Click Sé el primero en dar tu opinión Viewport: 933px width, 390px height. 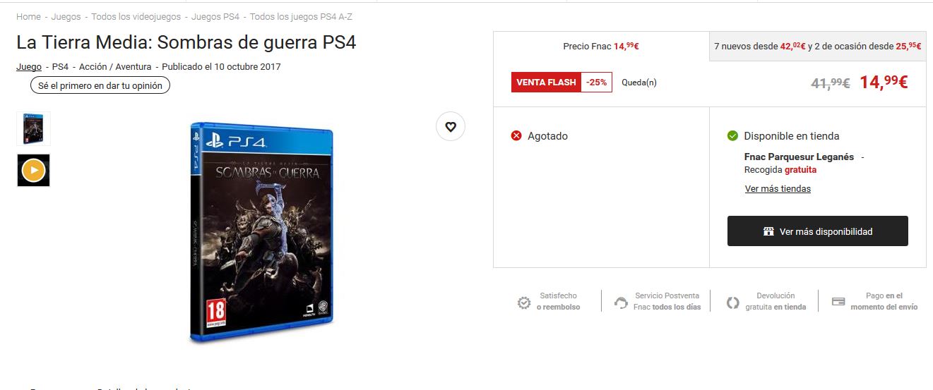click(100, 86)
